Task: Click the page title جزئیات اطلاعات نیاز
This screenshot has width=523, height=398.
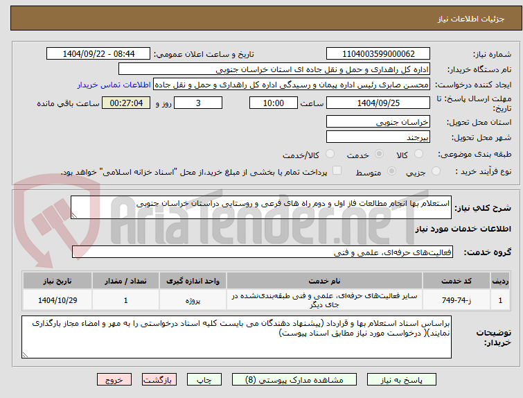Action: 470,19
